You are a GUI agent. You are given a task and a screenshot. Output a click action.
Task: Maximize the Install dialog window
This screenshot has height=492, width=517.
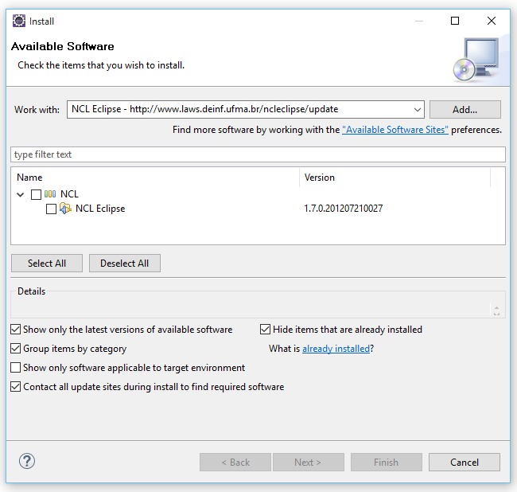455,21
